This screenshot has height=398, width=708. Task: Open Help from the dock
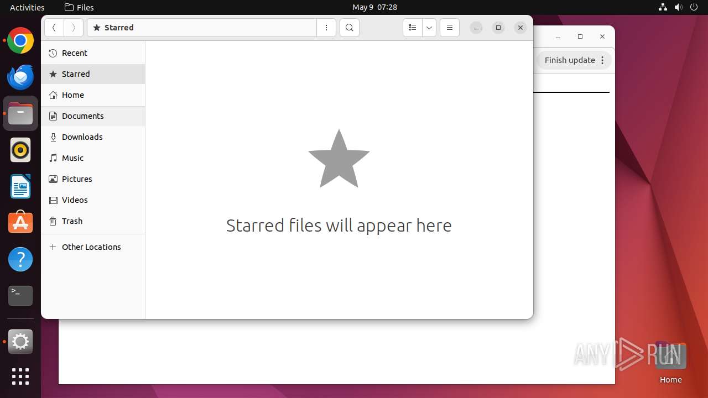tap(20, 259)
